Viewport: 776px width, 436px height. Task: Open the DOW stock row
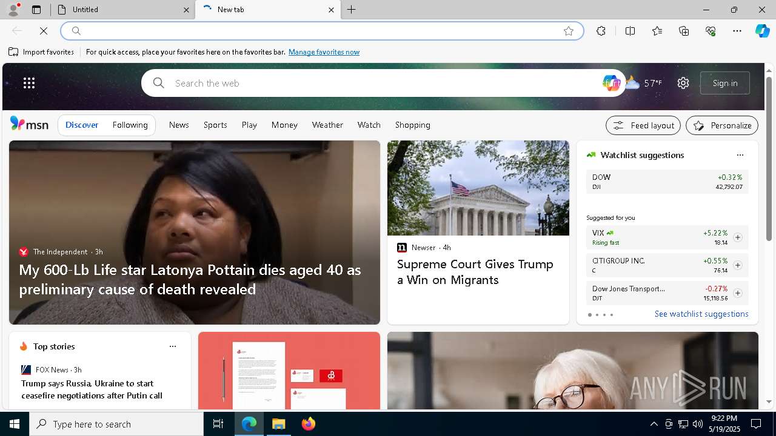[667, 182]
